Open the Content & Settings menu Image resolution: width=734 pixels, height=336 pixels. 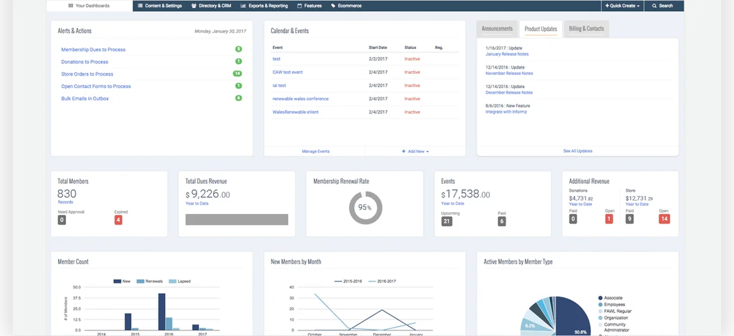[160, 5]
